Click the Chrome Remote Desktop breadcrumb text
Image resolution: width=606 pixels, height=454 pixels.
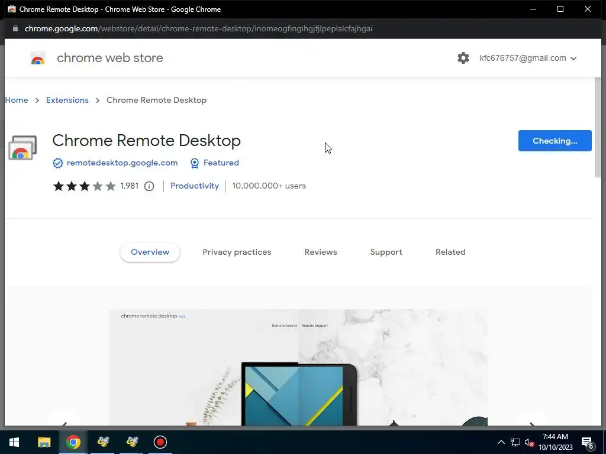pyautogui.click(x=156, y=100)
